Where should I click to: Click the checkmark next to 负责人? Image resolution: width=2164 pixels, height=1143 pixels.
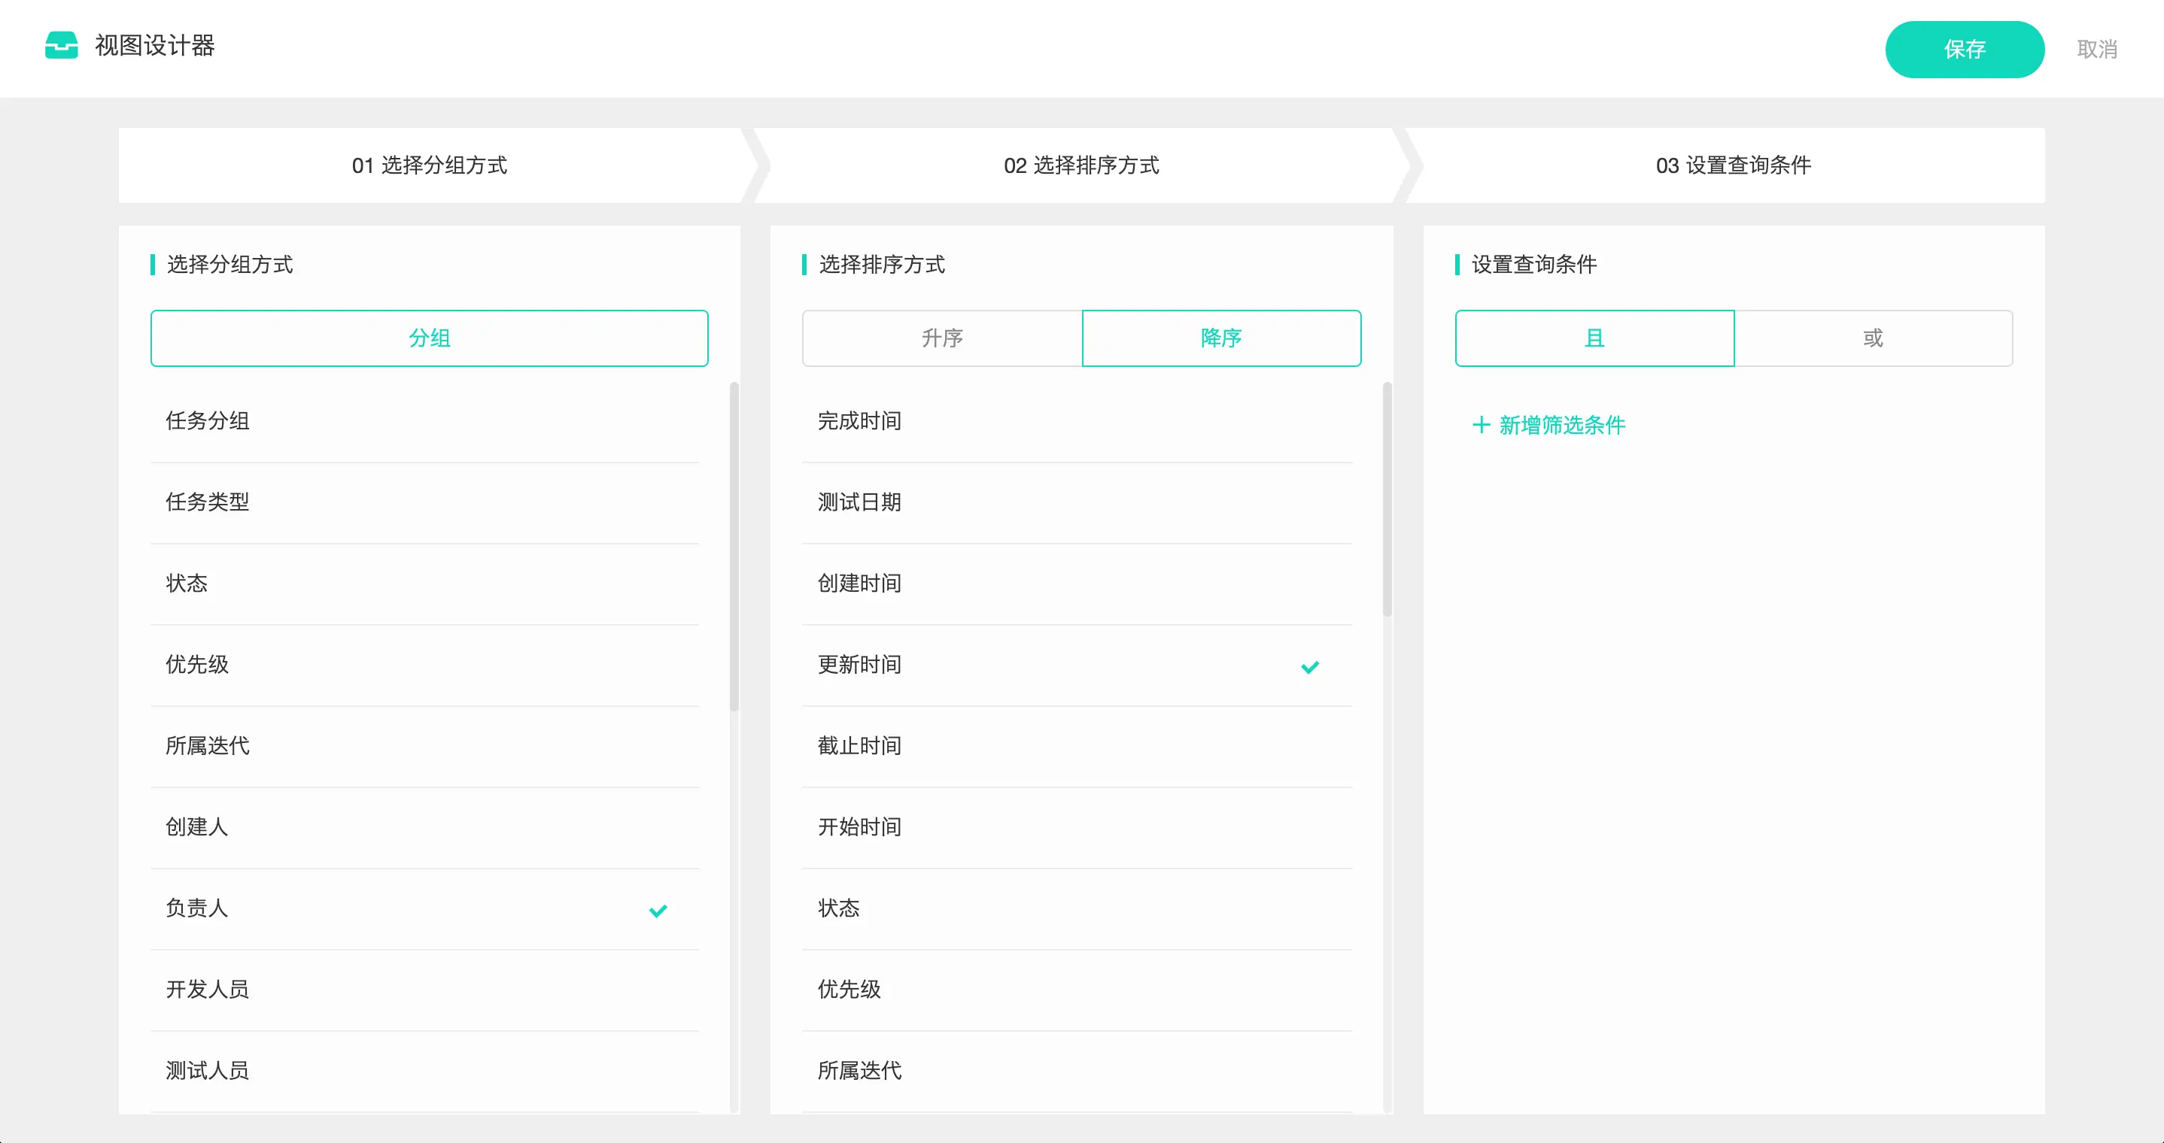[x=658, y=910]
